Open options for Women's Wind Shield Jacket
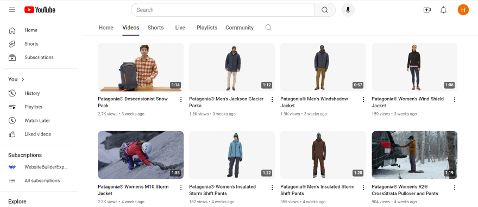 coord(455,99)
